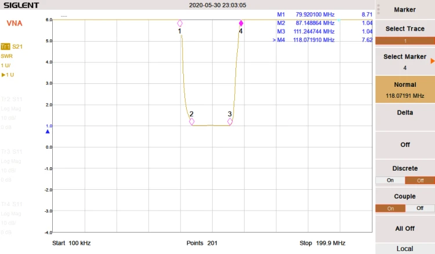Set Couple to Off
The image size is (435, 254).
coord(420,208)
